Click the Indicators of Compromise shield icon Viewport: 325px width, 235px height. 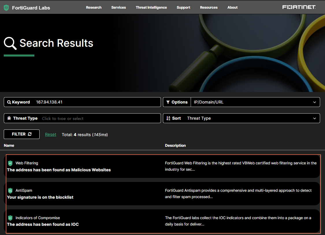coord(10,218)
